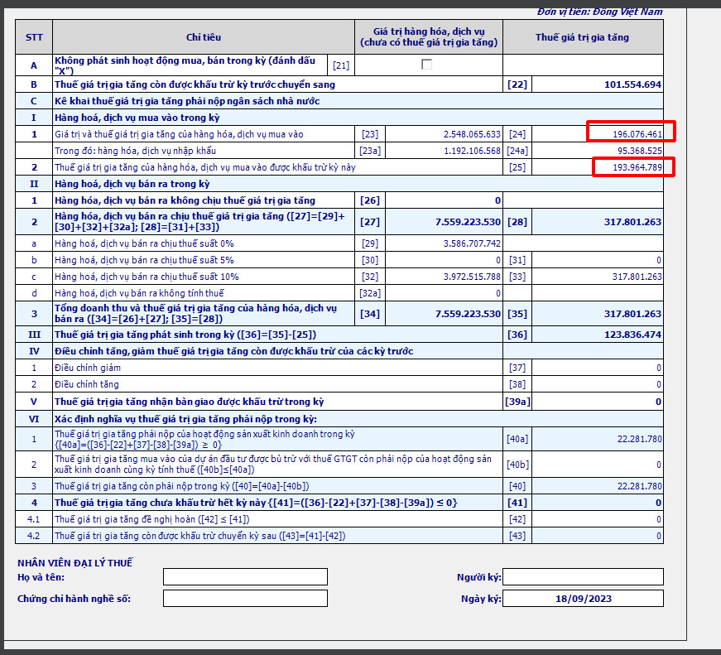Select value 193.964.789 in field [25]
The height and width of the screenshot is (655, 721).
(x=637, y=167)
